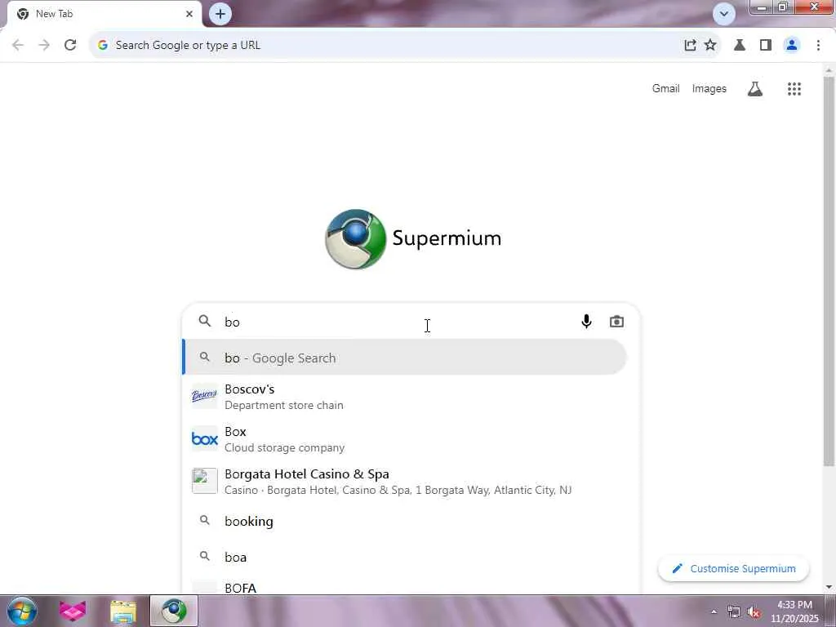The width and height of the screenshot is (836, 627).
Task: Open the profile avatar menu
Action: [792, 46]
